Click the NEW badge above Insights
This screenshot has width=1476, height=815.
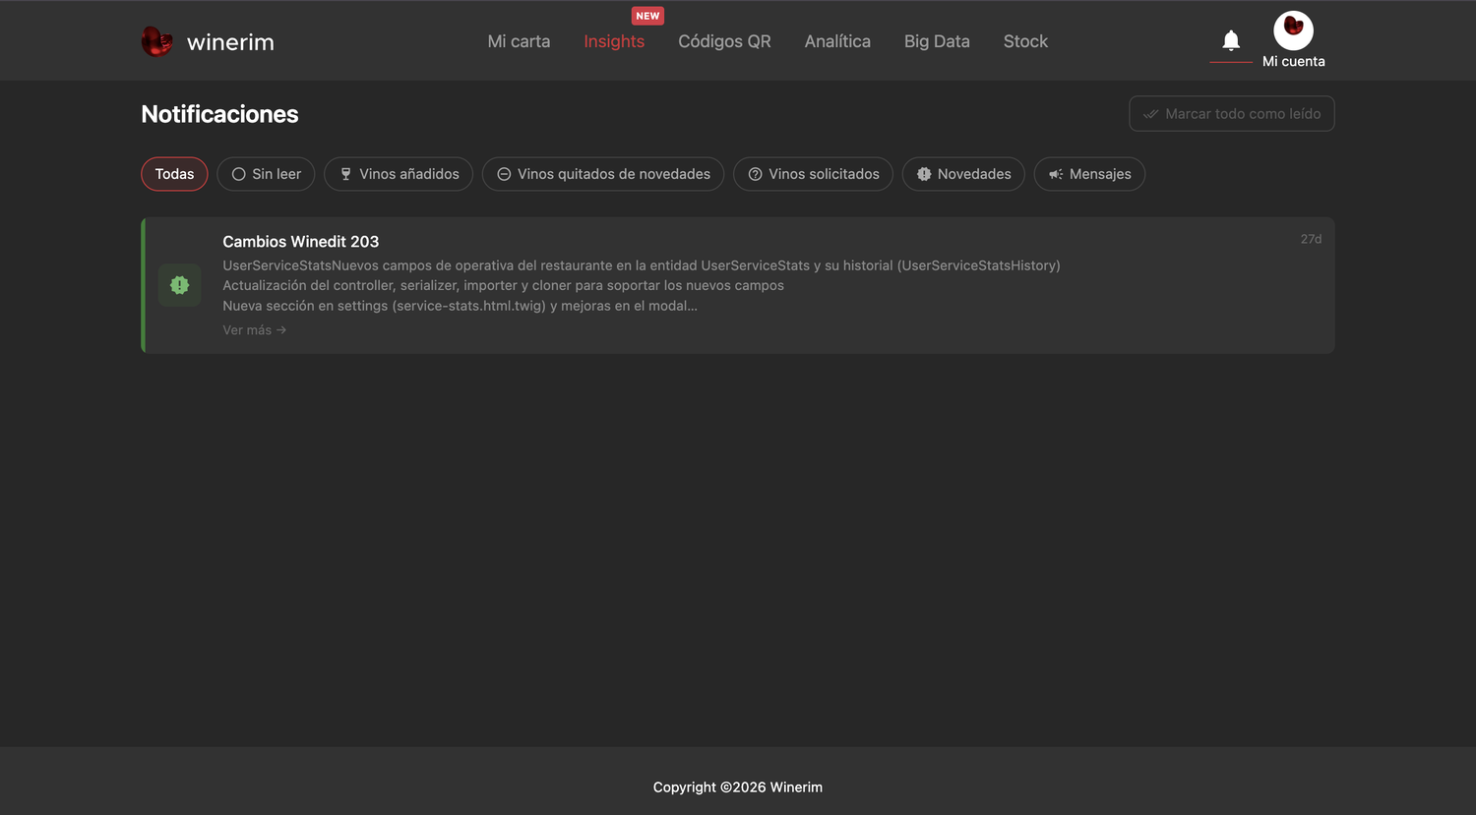[x=647, y=16]
